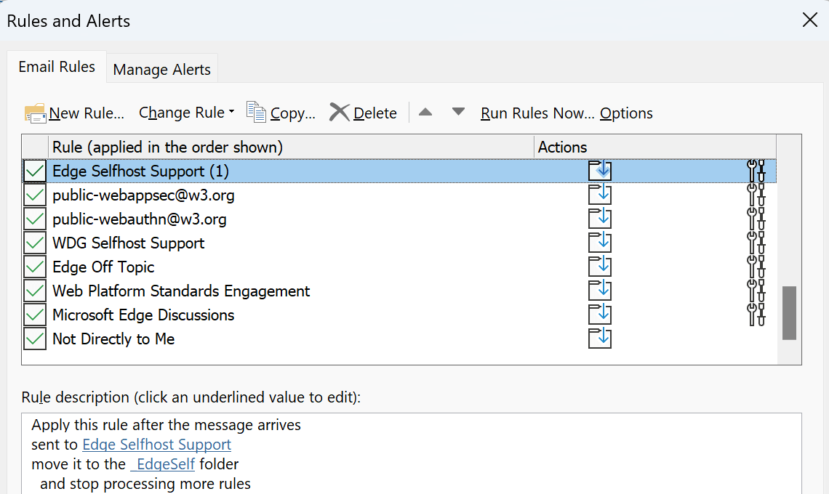Switch to the Manage Alerts tab
This screenshot has width=829, height=494.
(161, 69)
